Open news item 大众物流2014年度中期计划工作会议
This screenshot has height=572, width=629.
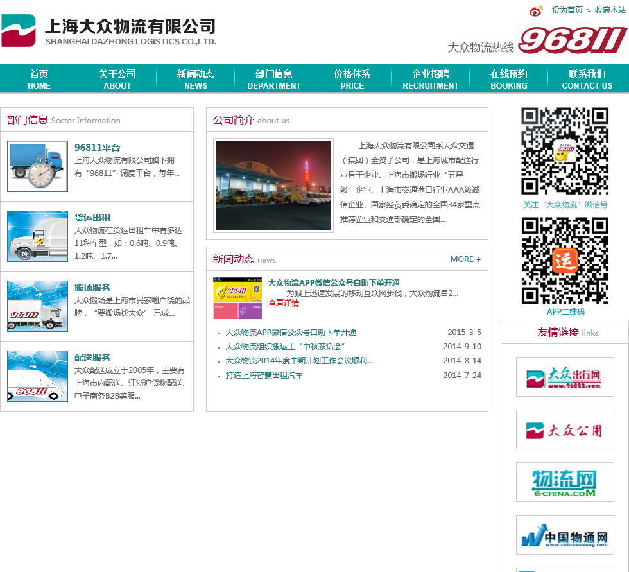click(299, 361)
